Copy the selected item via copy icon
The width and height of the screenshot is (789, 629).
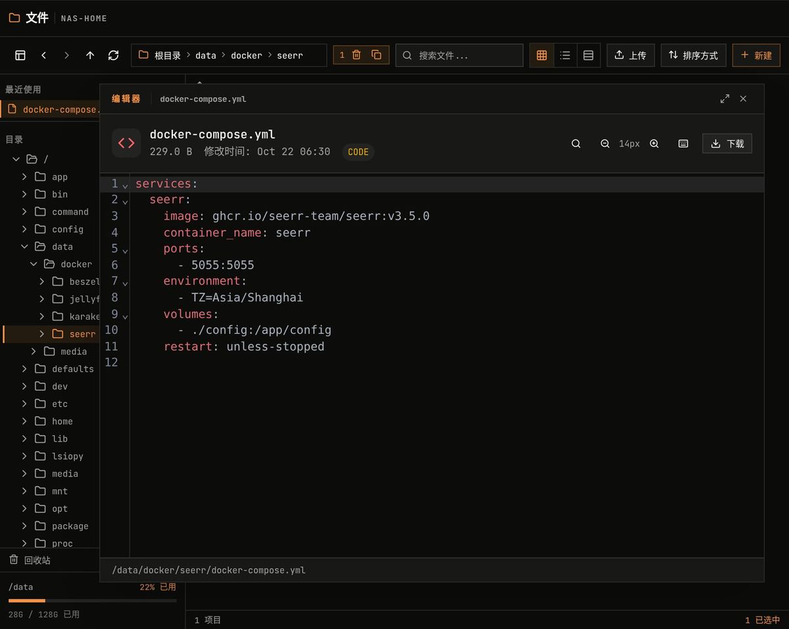377,55
